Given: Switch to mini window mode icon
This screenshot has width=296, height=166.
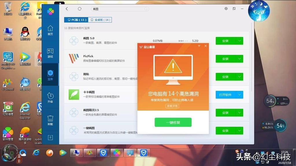Looking at the screenshot, I should click(x=234, y=8).
